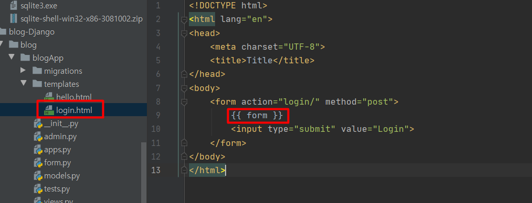
Task: Click the fold end marker on line 13
Action: click(x=184, y=170)
